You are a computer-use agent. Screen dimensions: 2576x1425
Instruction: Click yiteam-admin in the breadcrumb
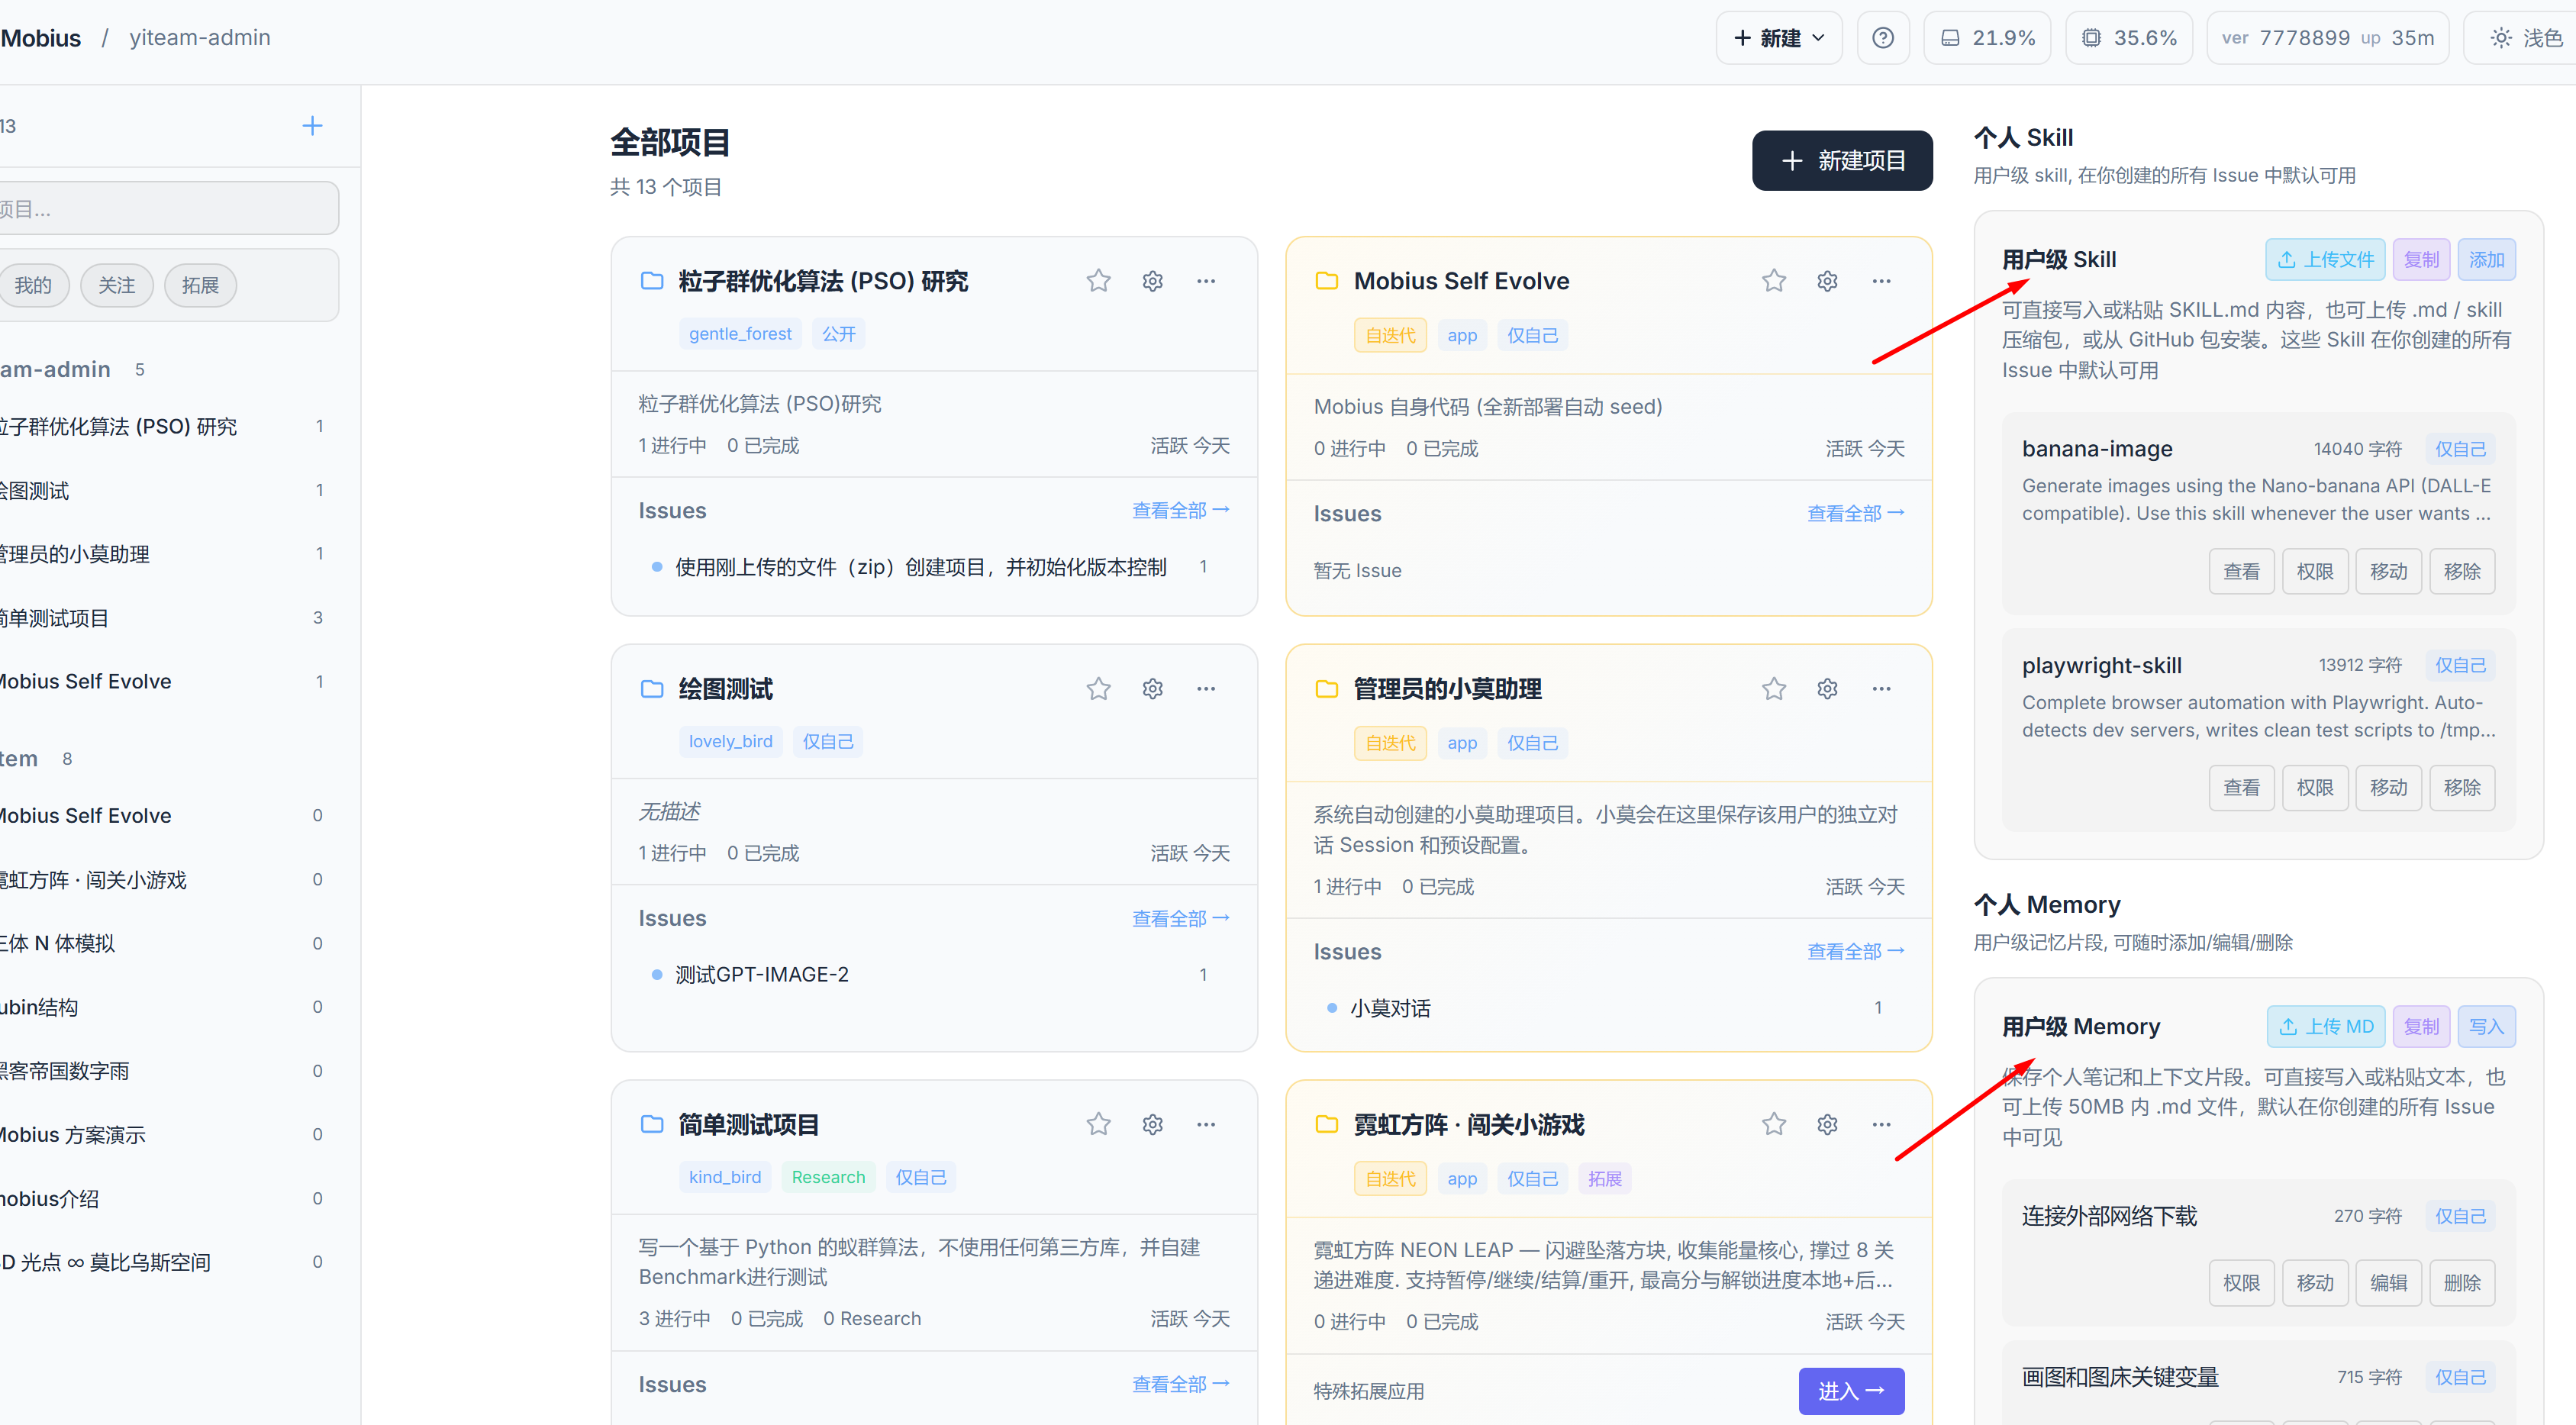click(x=200, y=38)
